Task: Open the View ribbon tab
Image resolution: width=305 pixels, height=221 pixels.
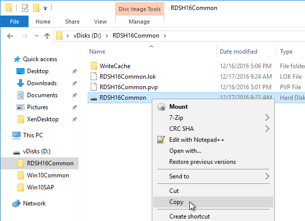Action: pos(100,22)
